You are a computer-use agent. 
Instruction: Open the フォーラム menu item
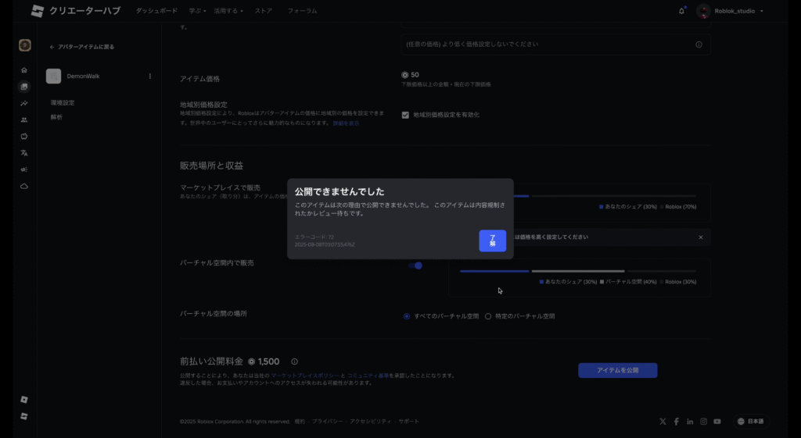(x=302, y=11)
